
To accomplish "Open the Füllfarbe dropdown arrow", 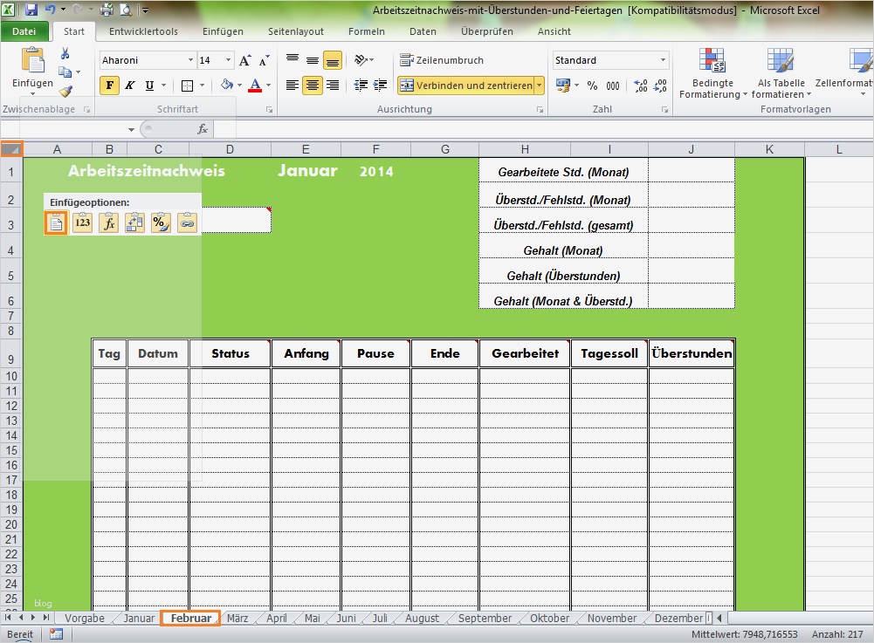I will tap(237, 86).
